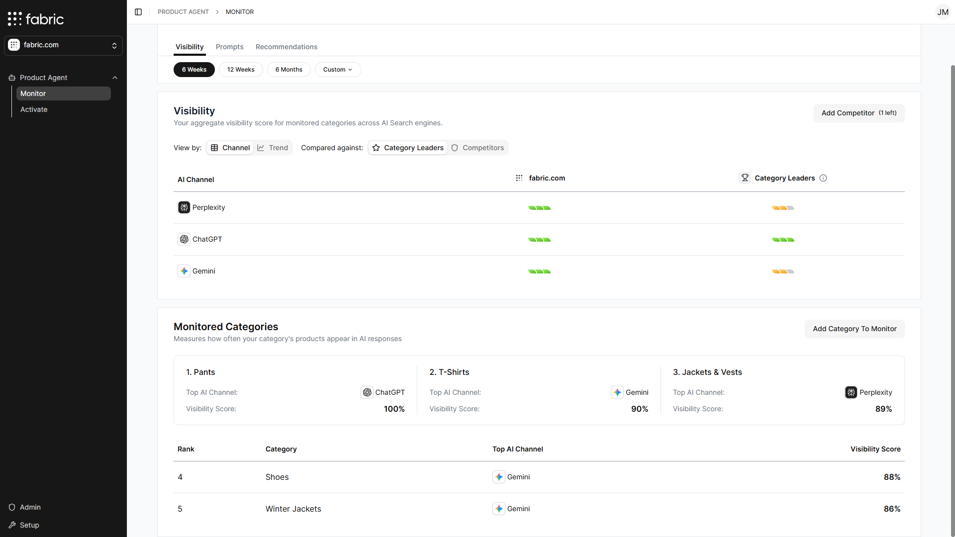Click the info icon next to Category Leaders

point(823,178)
